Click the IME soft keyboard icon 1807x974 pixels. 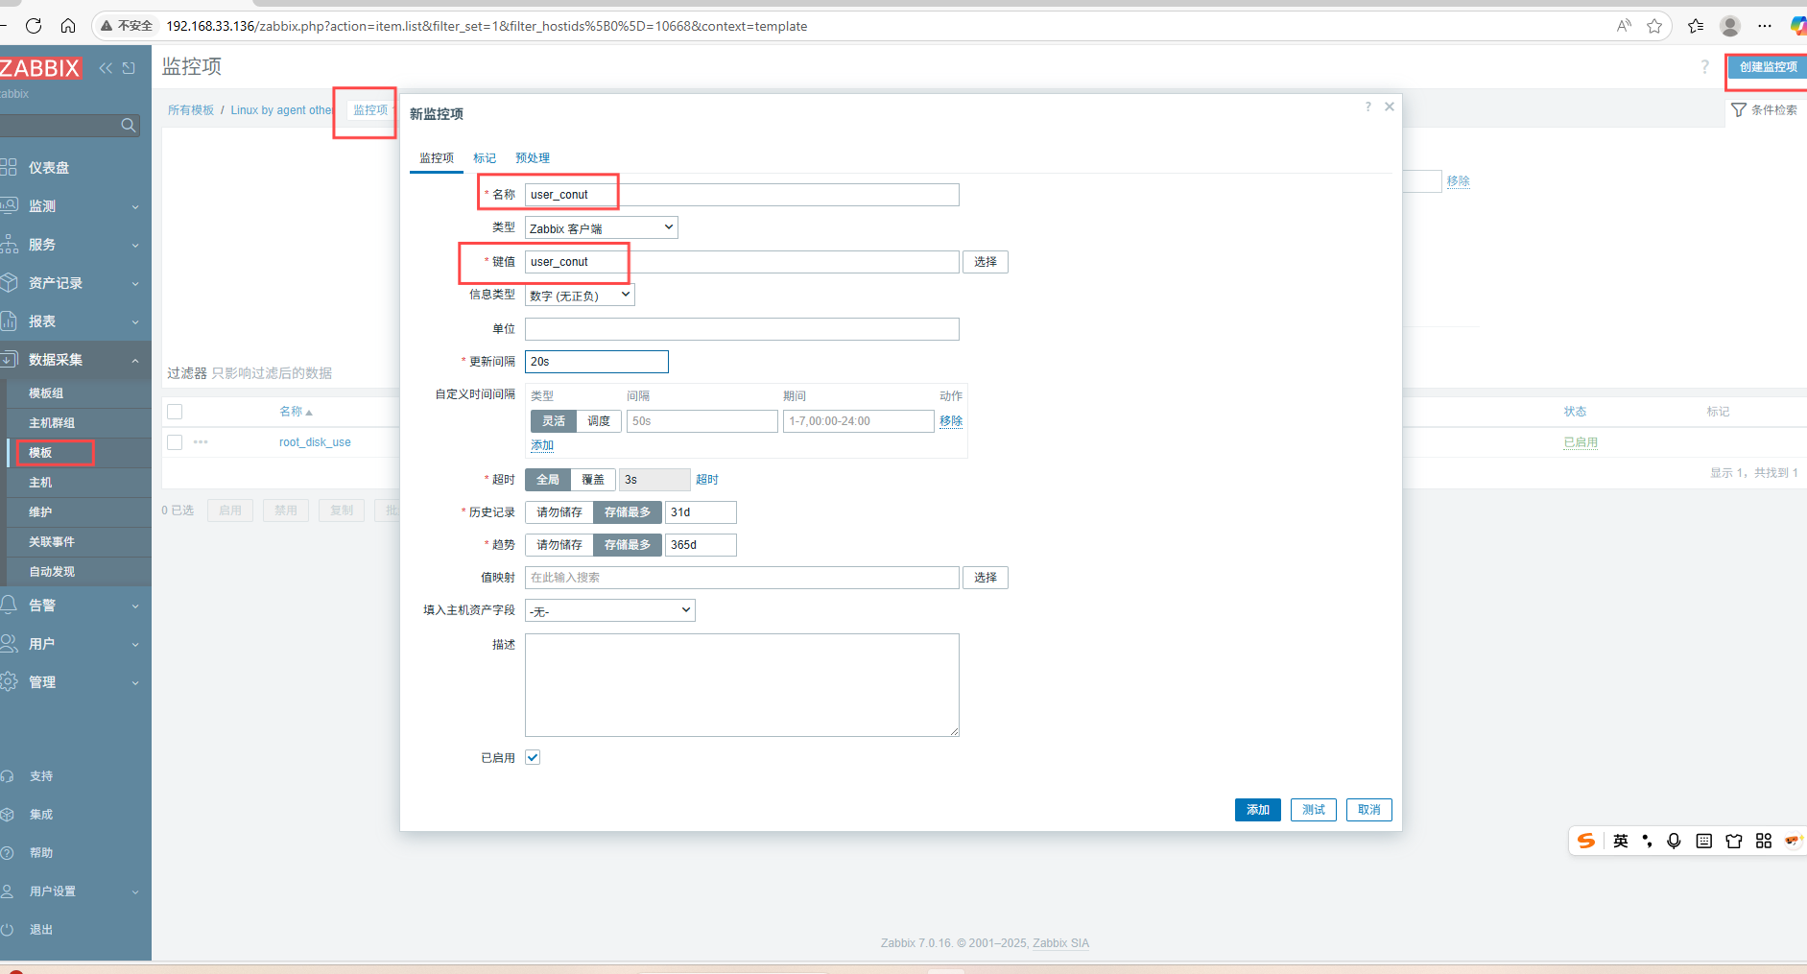point(1703,841)
